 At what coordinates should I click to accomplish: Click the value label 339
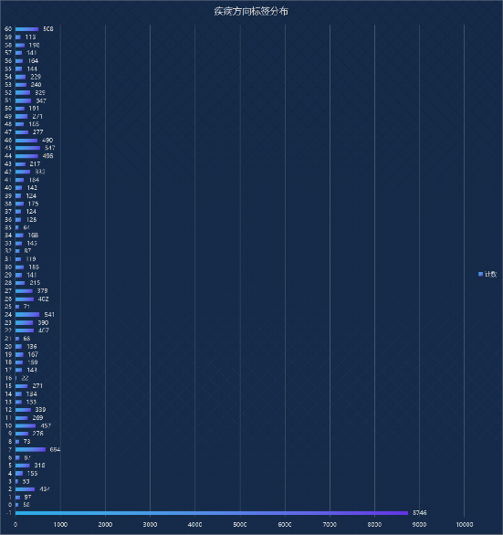coord(40,409)
